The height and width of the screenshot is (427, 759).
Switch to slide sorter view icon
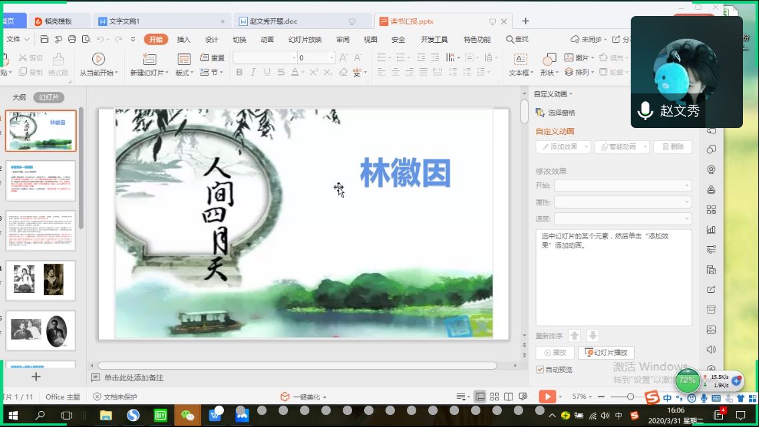click(x=494, y=396)
